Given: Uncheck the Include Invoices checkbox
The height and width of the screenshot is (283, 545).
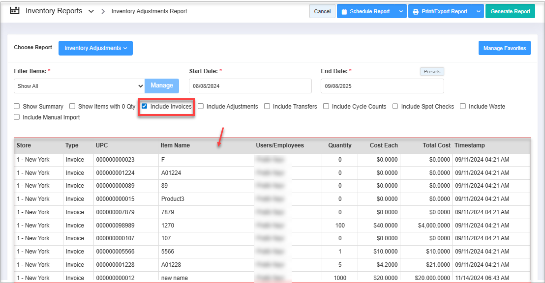Looking at the screenshot, I should coord(145,106).
